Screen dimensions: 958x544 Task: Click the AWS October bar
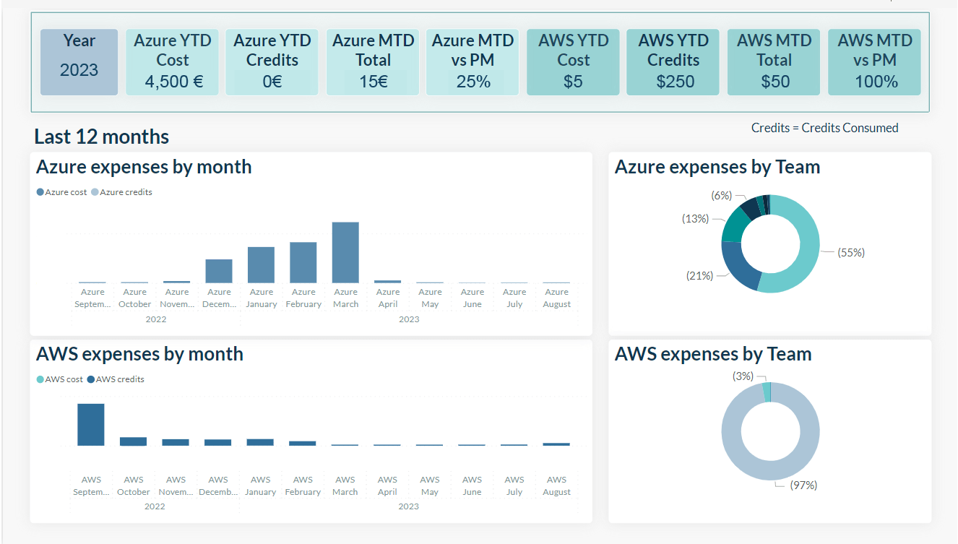click(133, 441)
